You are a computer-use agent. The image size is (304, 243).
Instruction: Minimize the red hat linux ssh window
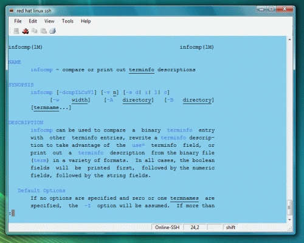[x=261, y=9]
